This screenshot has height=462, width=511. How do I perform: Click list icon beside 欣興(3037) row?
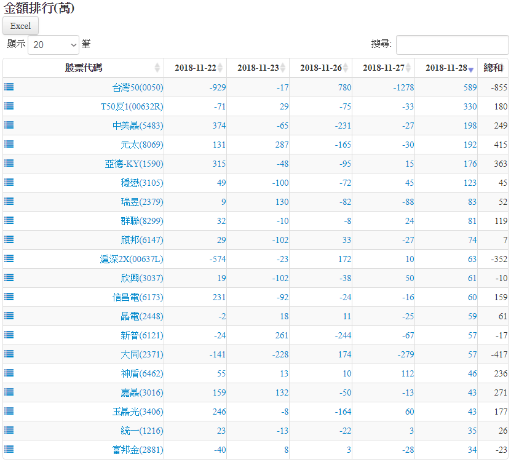coord(9,278)
